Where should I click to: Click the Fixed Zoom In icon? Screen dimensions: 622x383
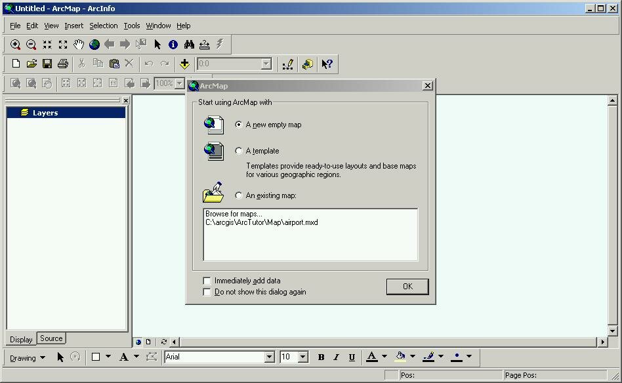pos(47,45)
